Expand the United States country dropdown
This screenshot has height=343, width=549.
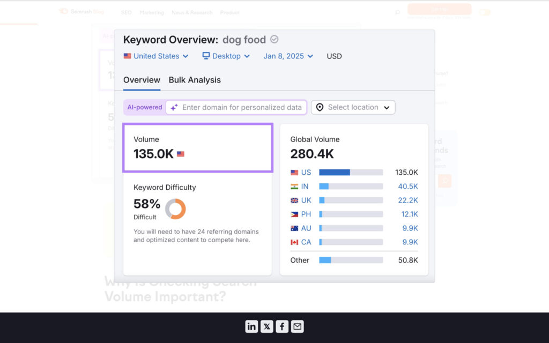[x=155, y=56]
